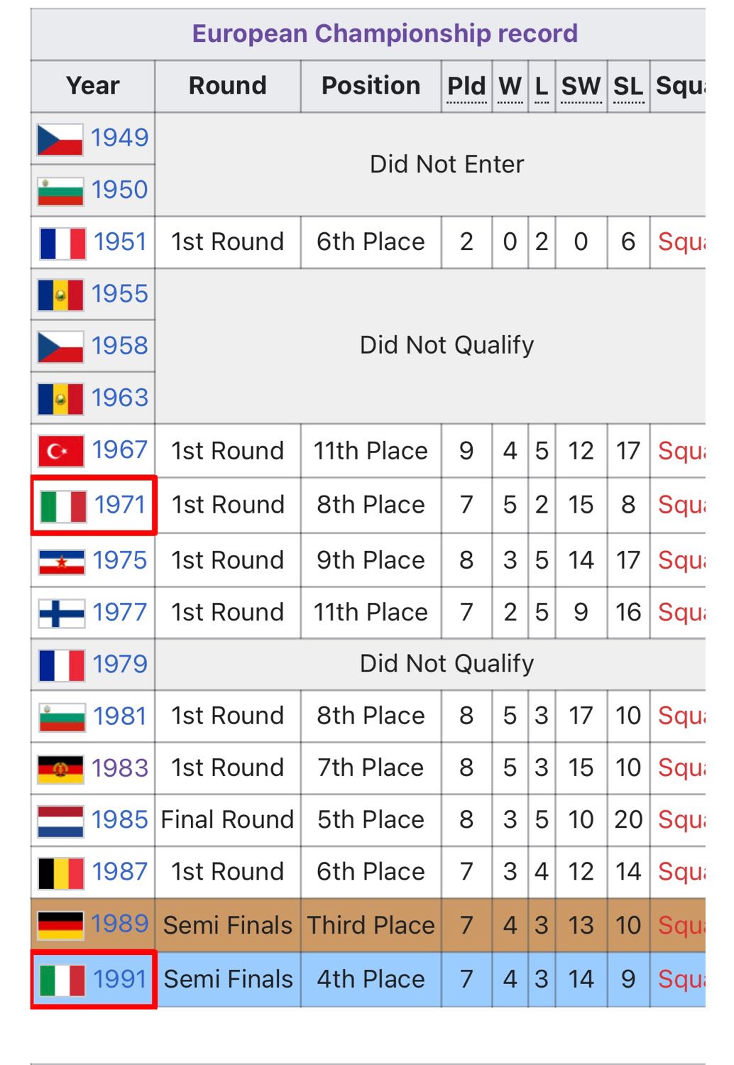Viewport: 734px width, 1065px height.
Task: Open the 1991 year link
Action: click(x=120, y=979)
